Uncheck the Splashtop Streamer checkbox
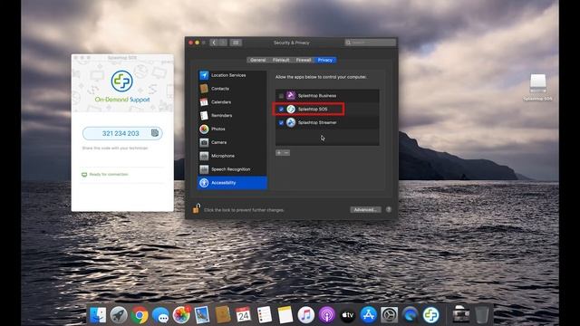The image size is (580, 326). (281, 123)
